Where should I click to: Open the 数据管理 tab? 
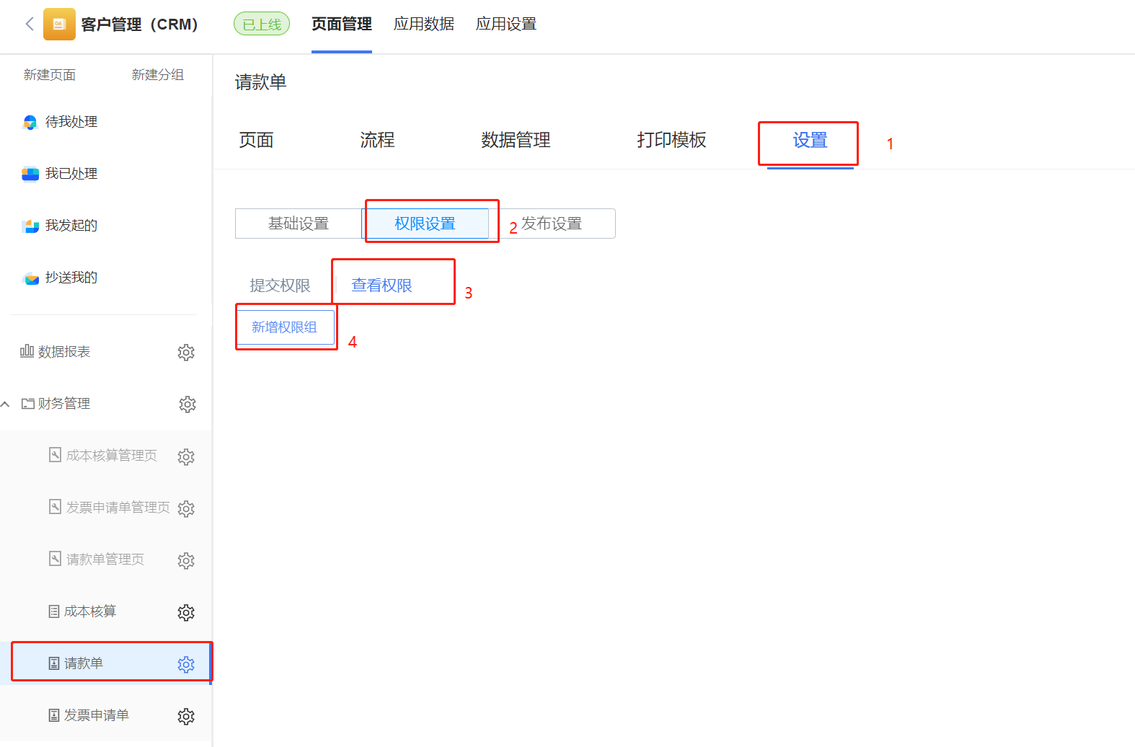[x=516, y=140]
